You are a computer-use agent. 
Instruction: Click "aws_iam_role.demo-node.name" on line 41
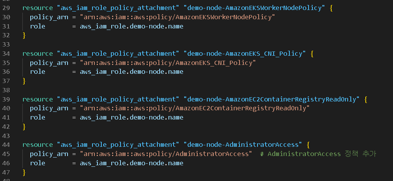pos(132,118)
